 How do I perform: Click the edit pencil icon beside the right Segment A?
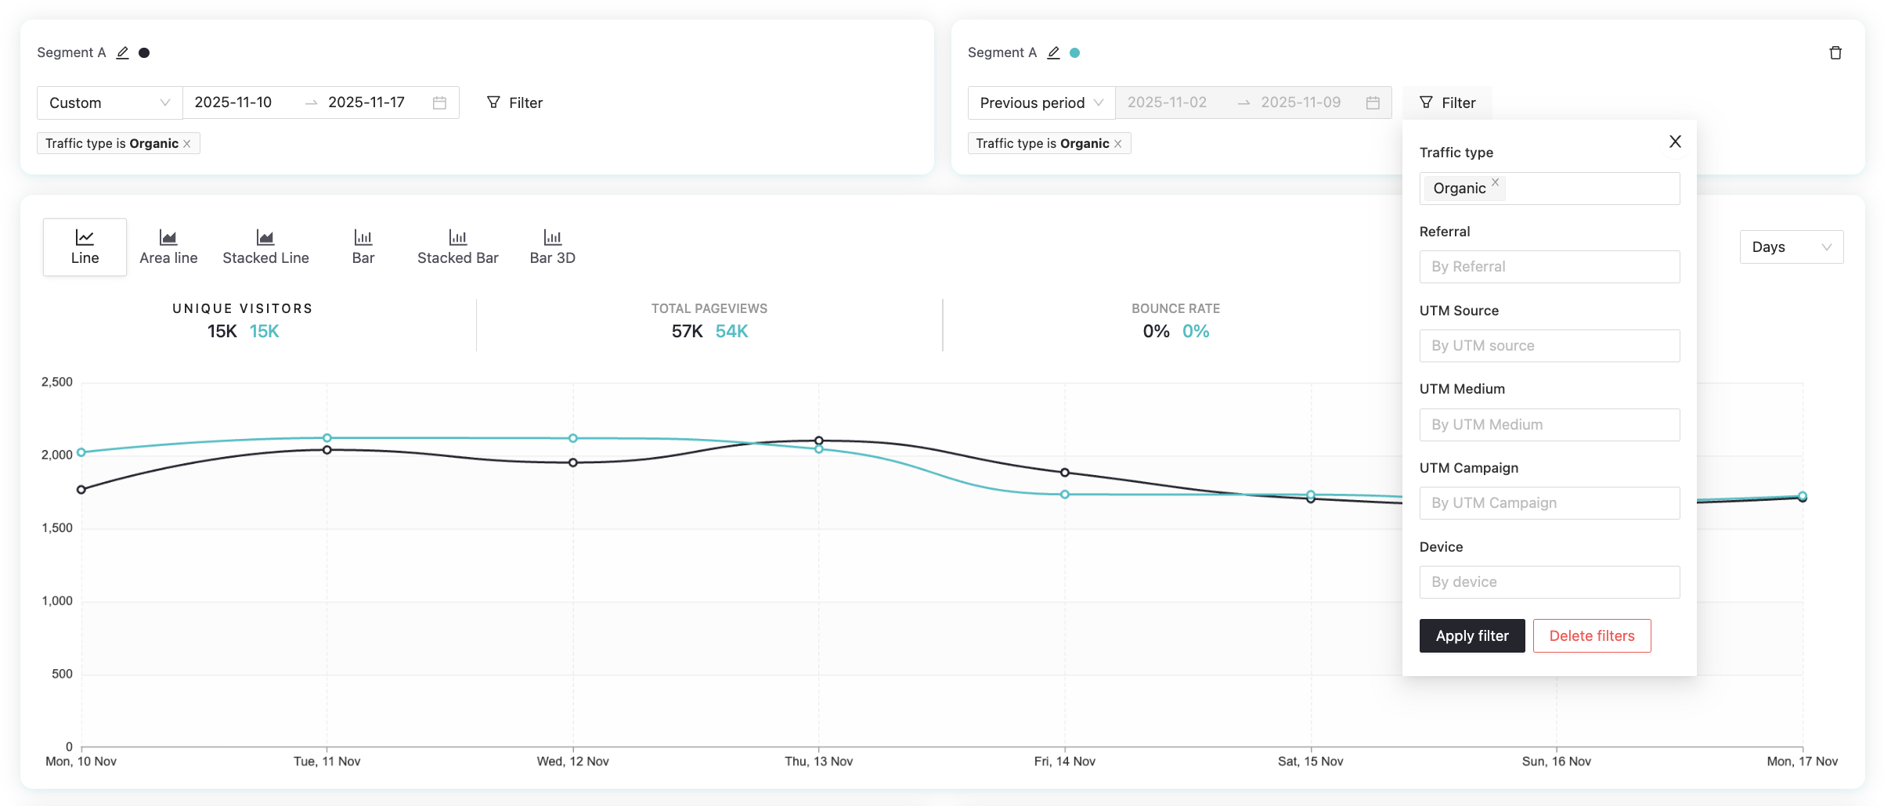(x=1053, y=52)
